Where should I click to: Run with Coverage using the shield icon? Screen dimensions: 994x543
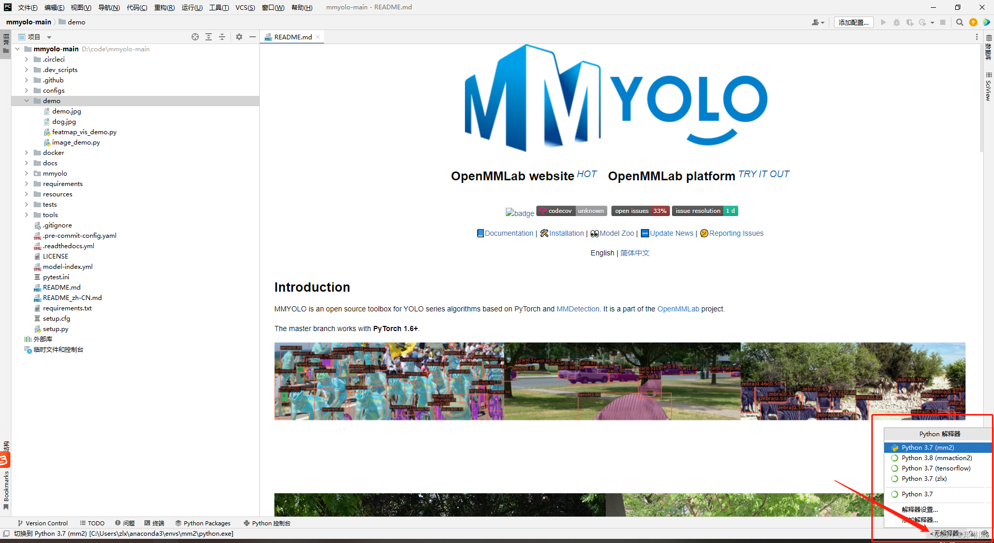910,22
